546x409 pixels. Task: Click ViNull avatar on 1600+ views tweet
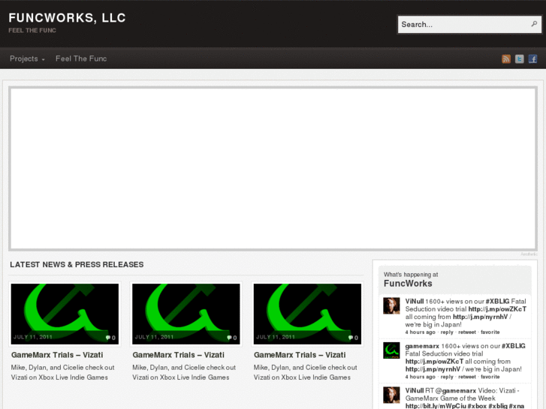[391, 306]
